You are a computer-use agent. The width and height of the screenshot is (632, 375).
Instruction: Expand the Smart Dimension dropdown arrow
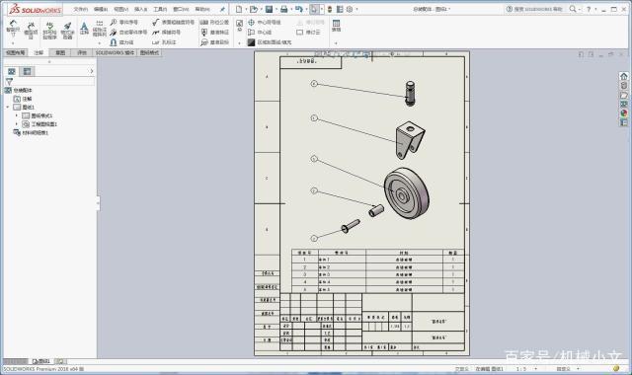point(13,42)
